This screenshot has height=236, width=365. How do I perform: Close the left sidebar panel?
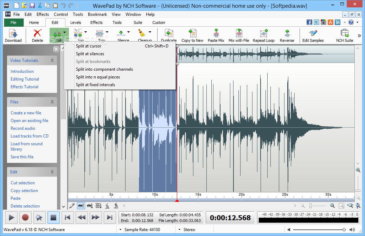56,49
